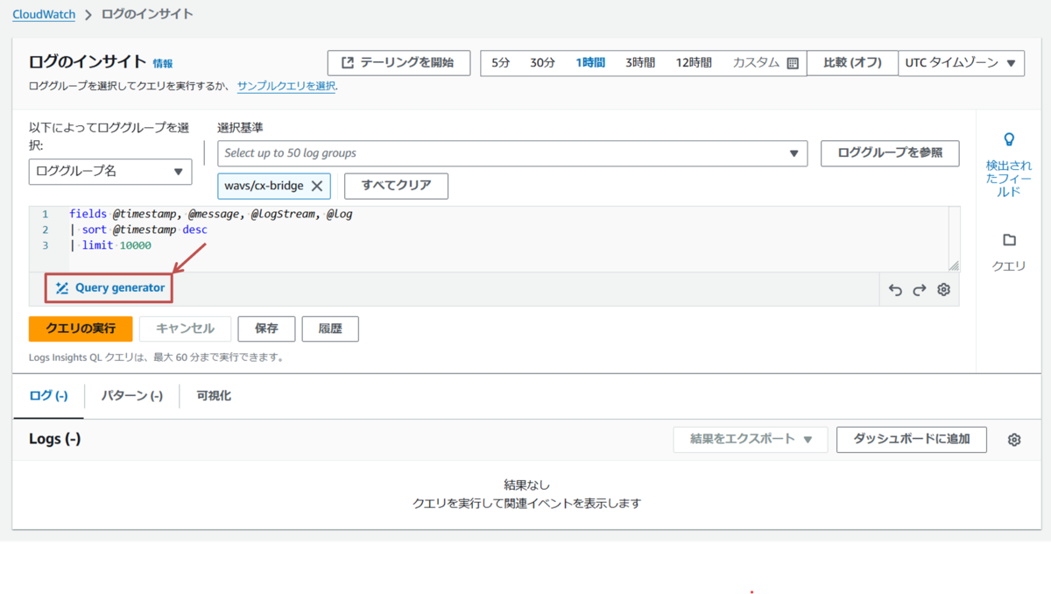Remove the wavs/cx-bridge log group tag
The height and width of the screenshot is (594, 1051).
[x=317, y=186]
